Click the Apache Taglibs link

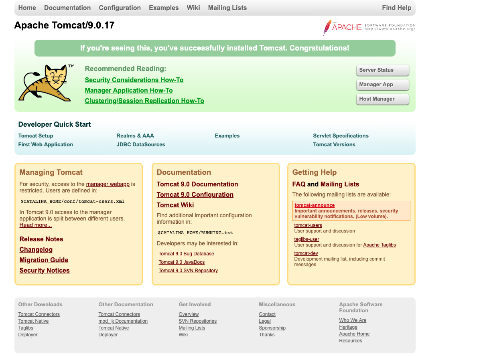[x=380, y=245]
